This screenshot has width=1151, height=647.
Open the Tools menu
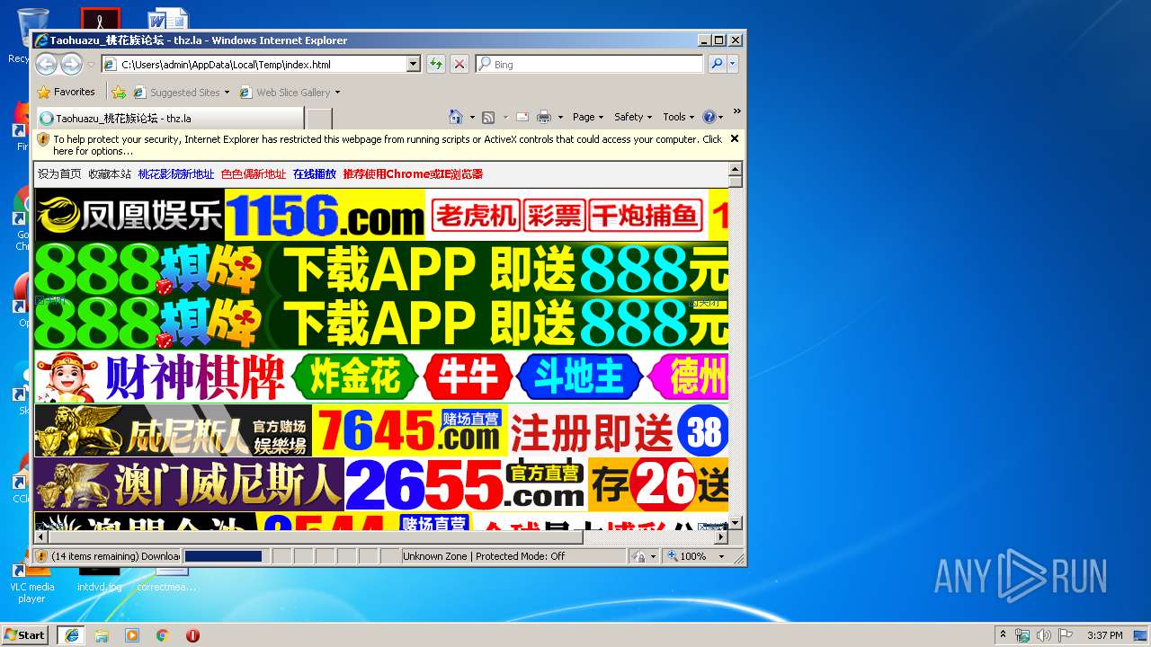click(678, 117)
